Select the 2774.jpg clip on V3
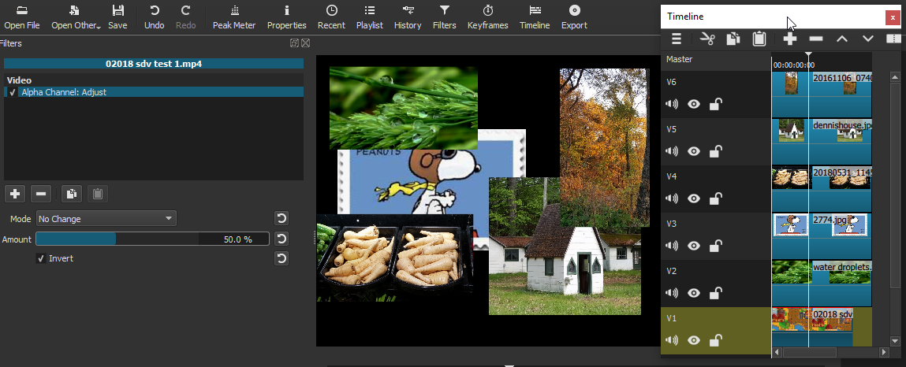 click(822, 235)
